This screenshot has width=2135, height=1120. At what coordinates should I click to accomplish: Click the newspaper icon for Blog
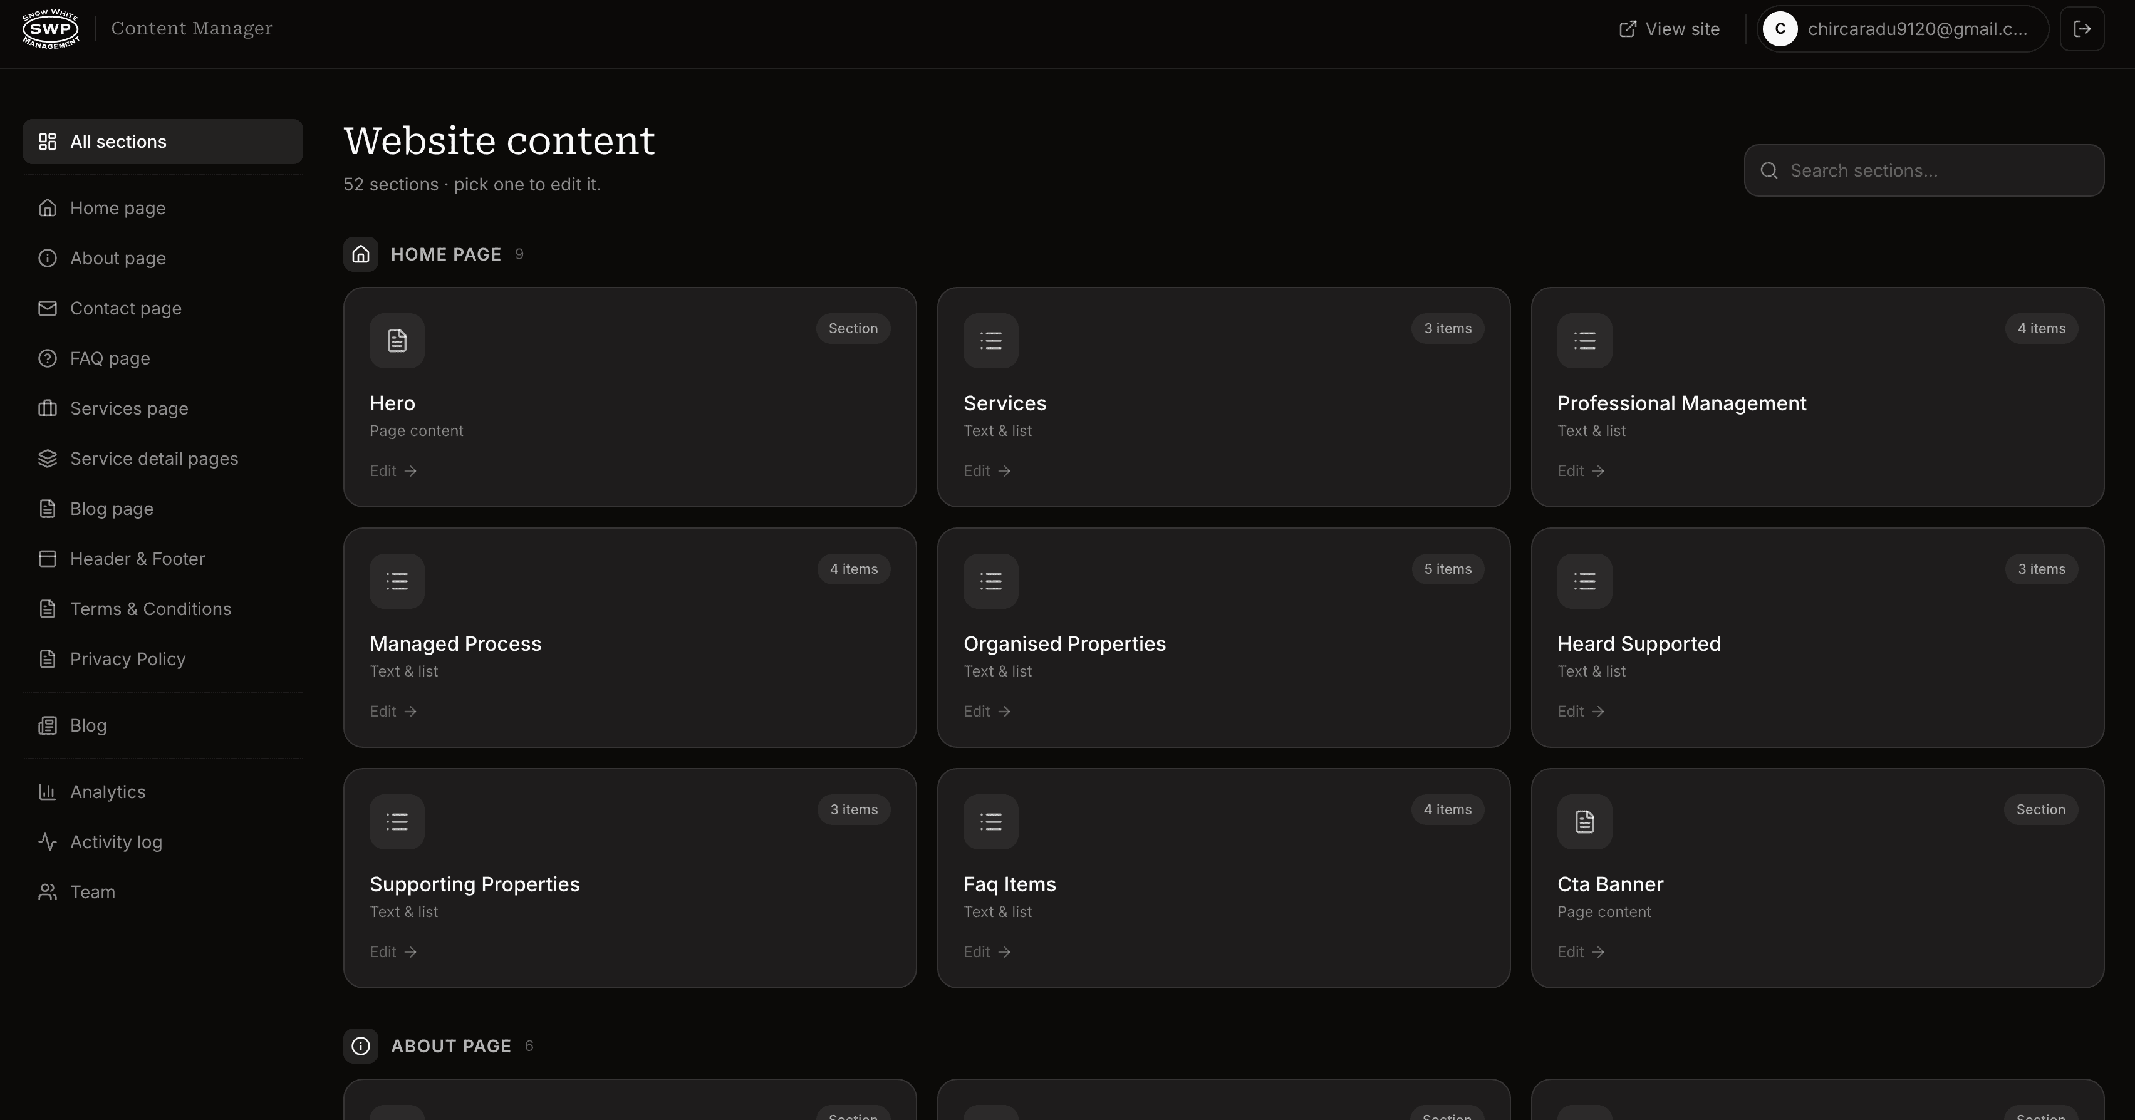tap(47, 725)
